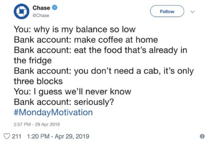
Task: Open the info icon beside the date
Action: point(202,136)
